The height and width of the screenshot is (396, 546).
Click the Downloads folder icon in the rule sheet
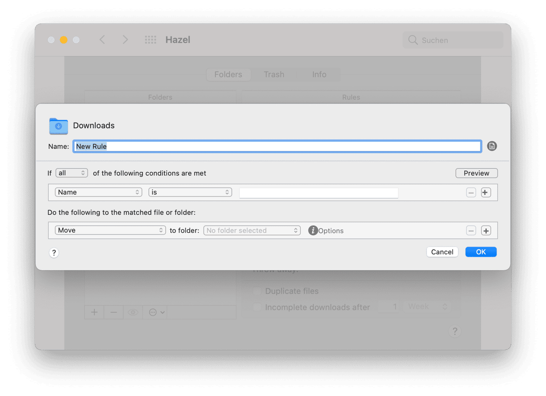coord(58,126)
